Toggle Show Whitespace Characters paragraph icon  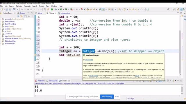coord(115,10)
